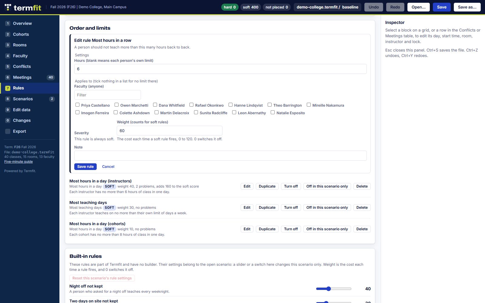The height and width of the screenshot is (303, 485).
Task: Enable the Hanne Lindqvist checkbox
Action: click(231, 105)
